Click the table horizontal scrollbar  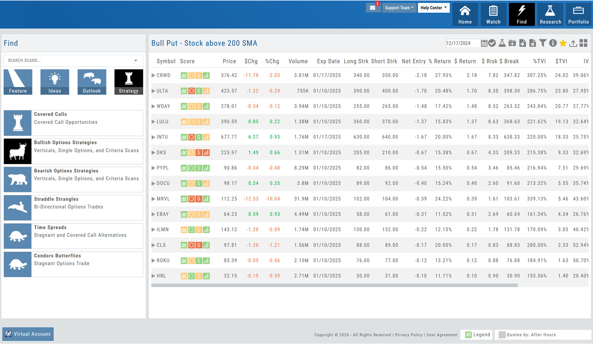click(334, 285)
